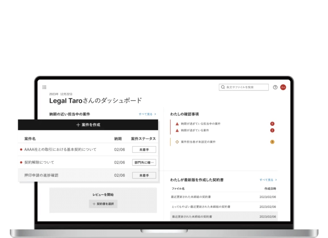Click the yellow badge showing 1
This screenshot has width=328, height=238.
click(272, 142)
